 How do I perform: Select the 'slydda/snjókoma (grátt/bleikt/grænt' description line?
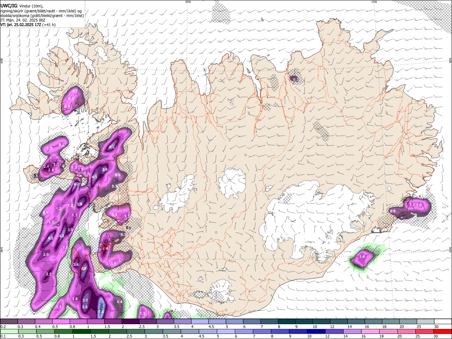click(x=42, y=16)
